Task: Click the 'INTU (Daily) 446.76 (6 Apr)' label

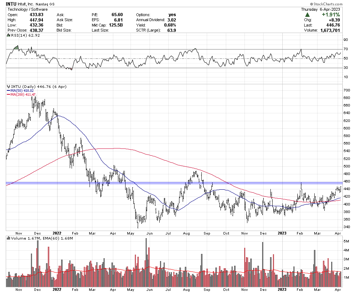Action: (38, 86)
